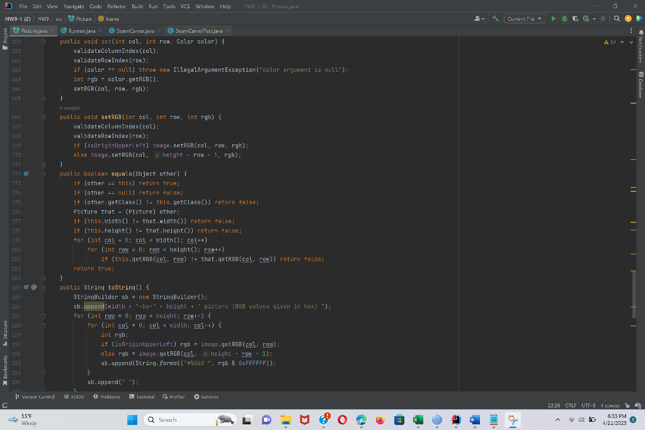Collapse the setRGB method fold marker

pyautogui.click(x=43, y=118)
